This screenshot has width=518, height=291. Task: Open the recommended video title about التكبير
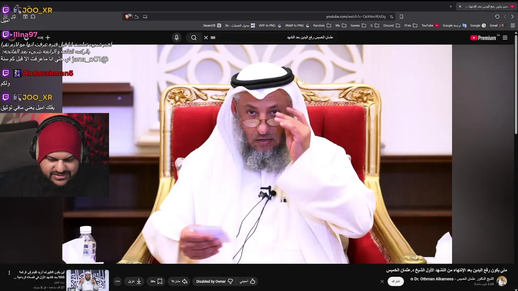[39, 275]
